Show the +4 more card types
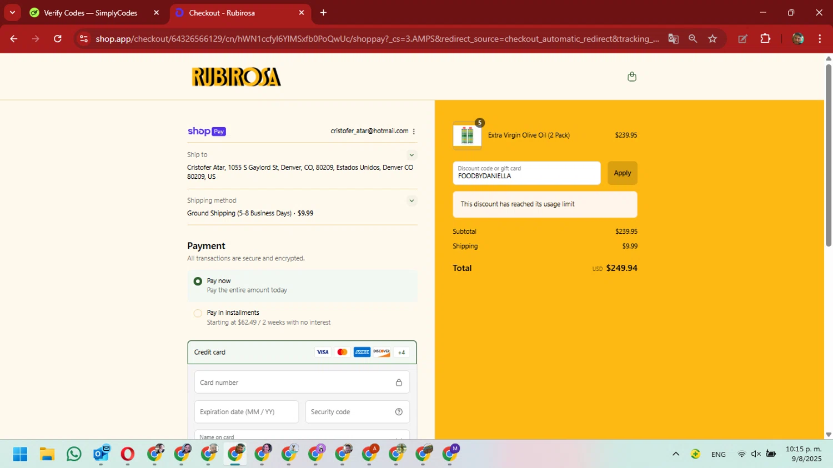 click(x=402, y=352)
